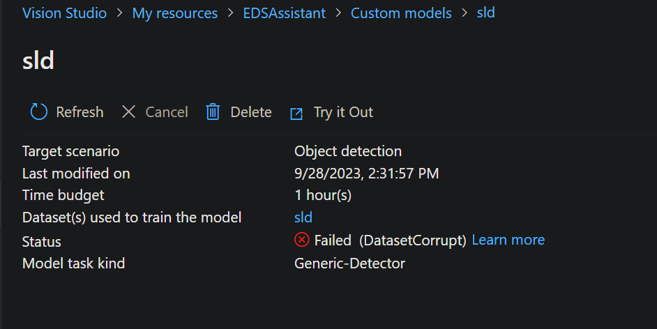Open Try it Out via its label
The image size is (657, 329).
coord(343,112)
